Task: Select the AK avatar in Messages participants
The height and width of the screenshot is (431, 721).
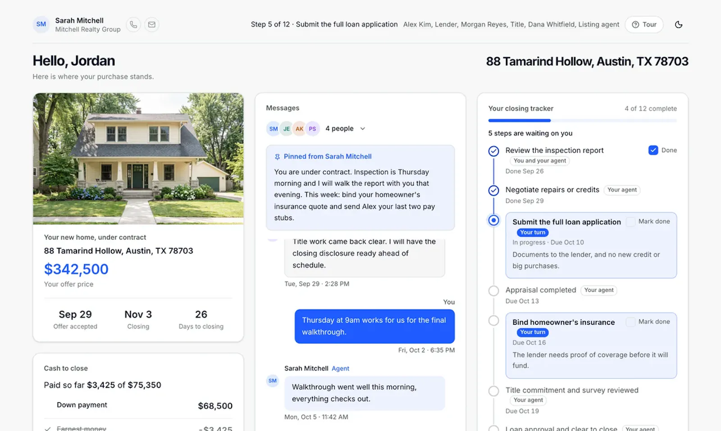Action: click(300, 129)
